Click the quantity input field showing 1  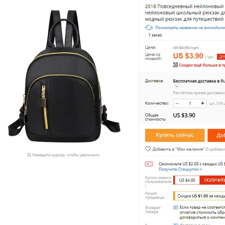pyautogui.click(x=190, y=103)
